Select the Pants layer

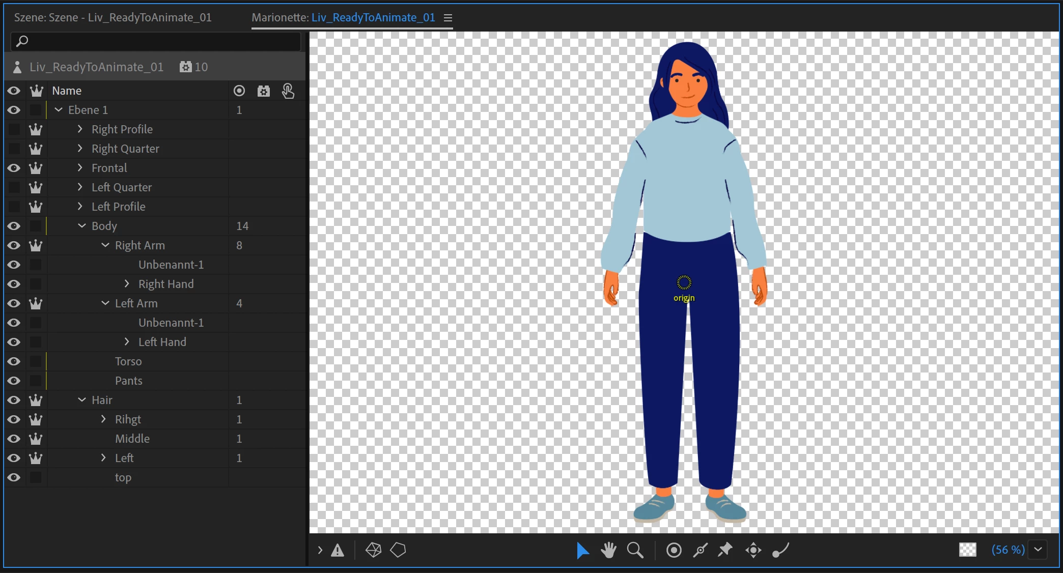point(128,381)
